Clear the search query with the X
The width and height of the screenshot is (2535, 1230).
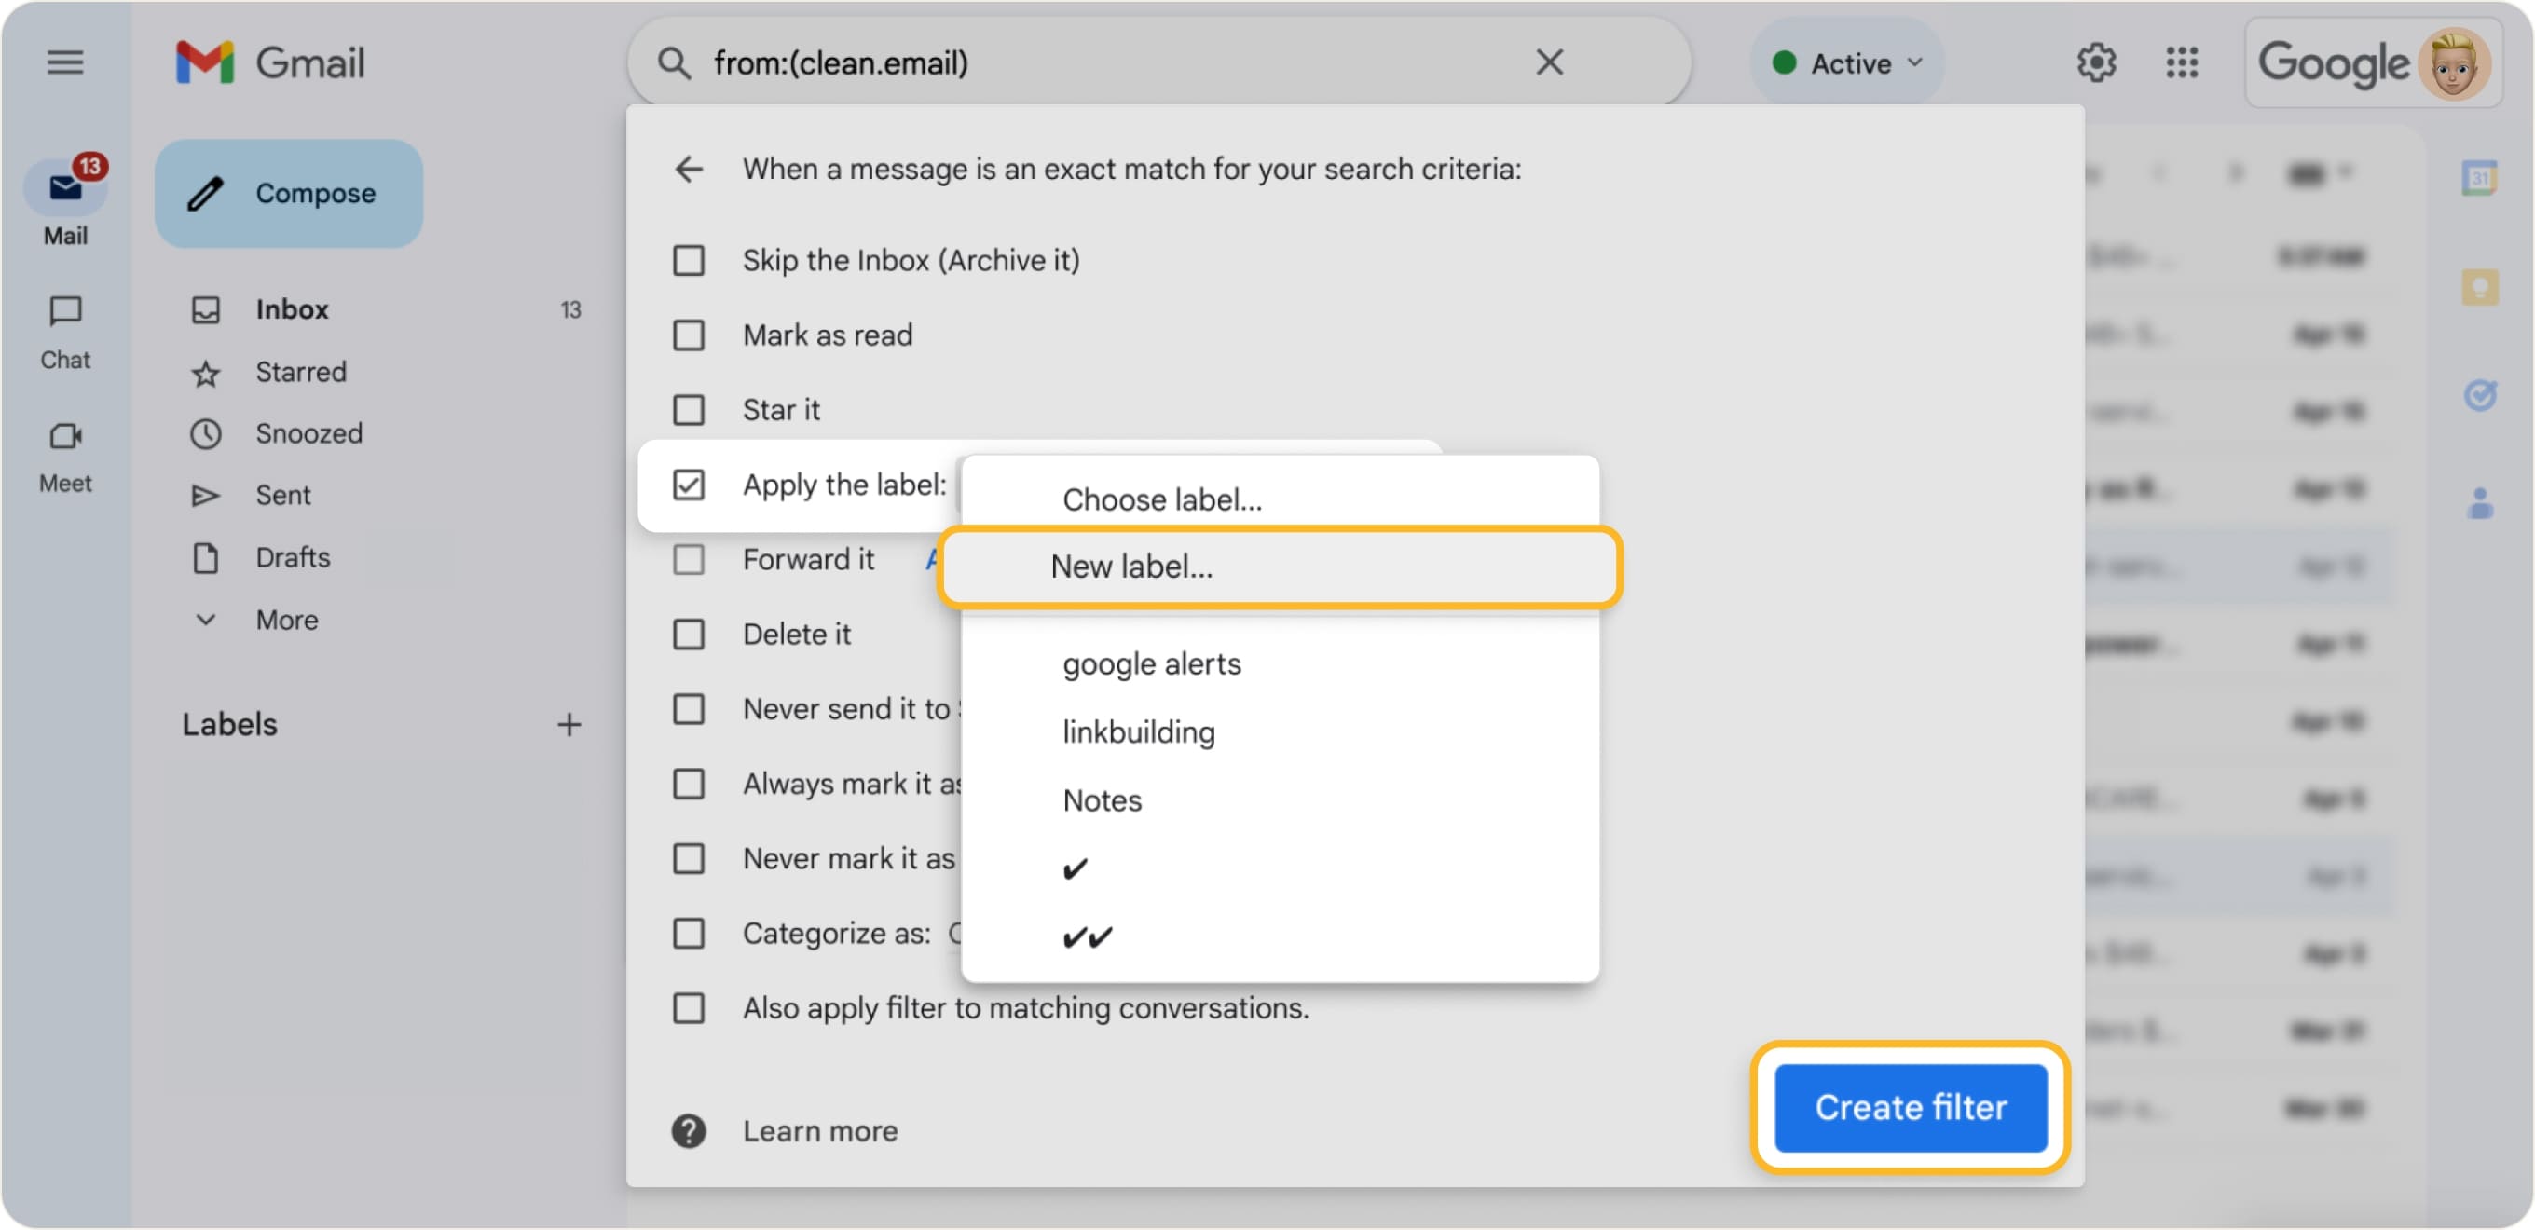(1548, 61)
